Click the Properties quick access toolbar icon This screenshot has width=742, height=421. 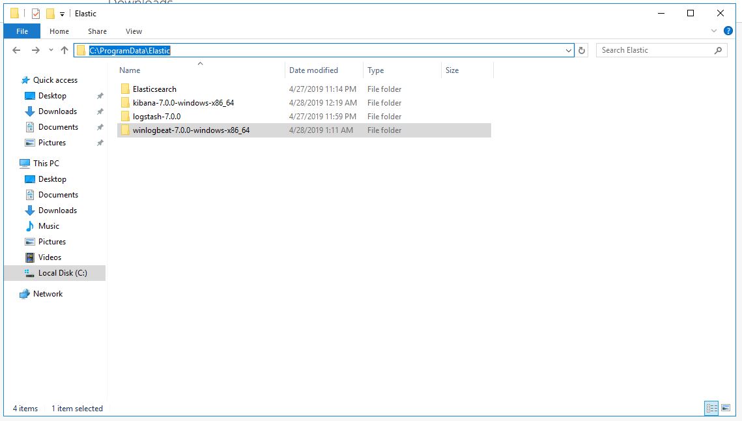coord(36,14)
